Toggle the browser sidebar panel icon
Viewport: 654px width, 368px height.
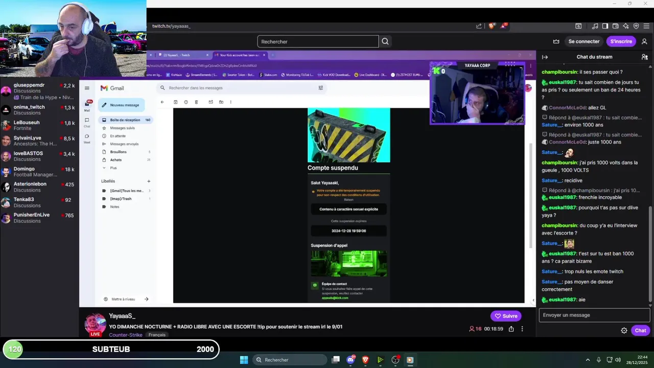point(605,26)
